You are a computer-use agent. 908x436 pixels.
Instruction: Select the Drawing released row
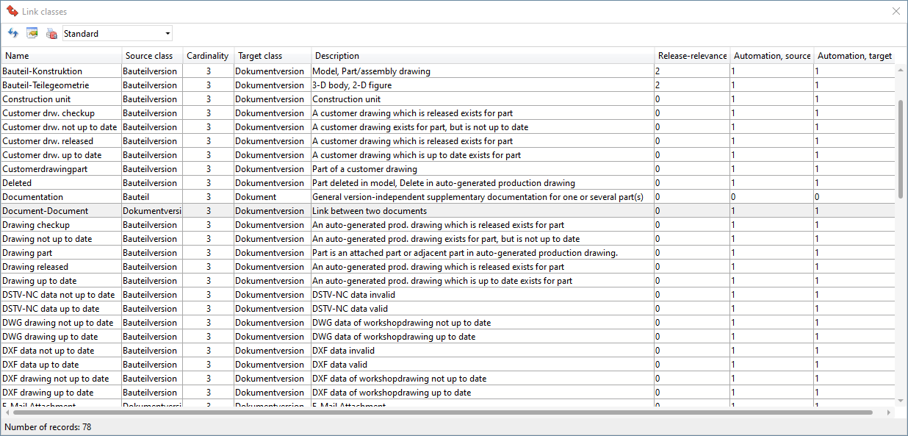(x=448, y=267)
